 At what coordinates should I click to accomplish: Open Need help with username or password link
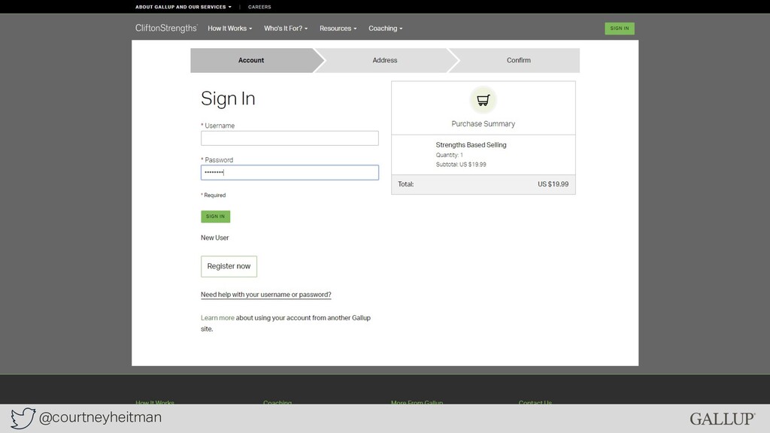point(265,295)
